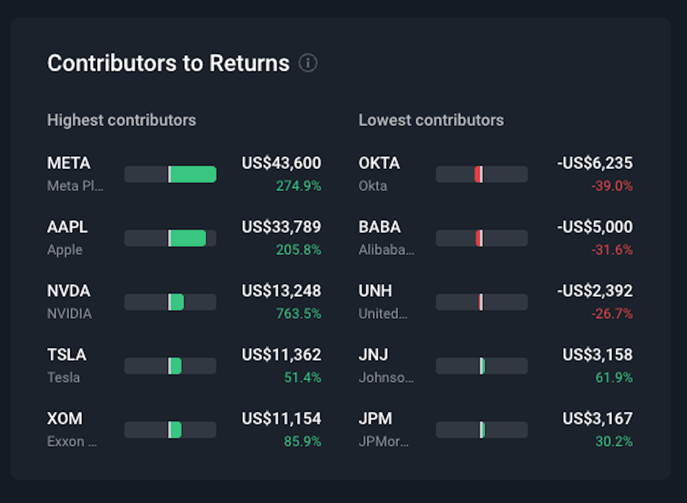Select the BABA ticker
This screenshot has height=503, width=687.
380,227
